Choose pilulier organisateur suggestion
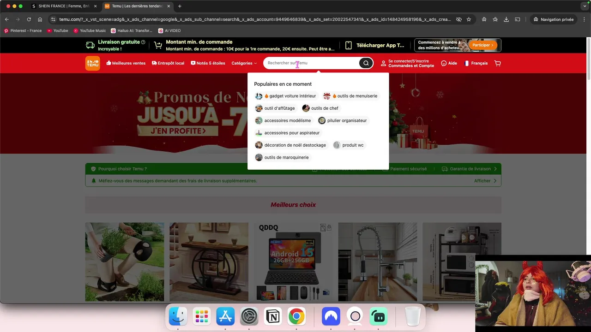 point(343,120)
